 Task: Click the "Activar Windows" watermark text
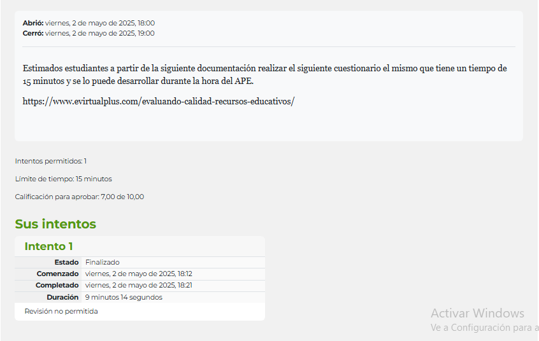tap(477, 313)
